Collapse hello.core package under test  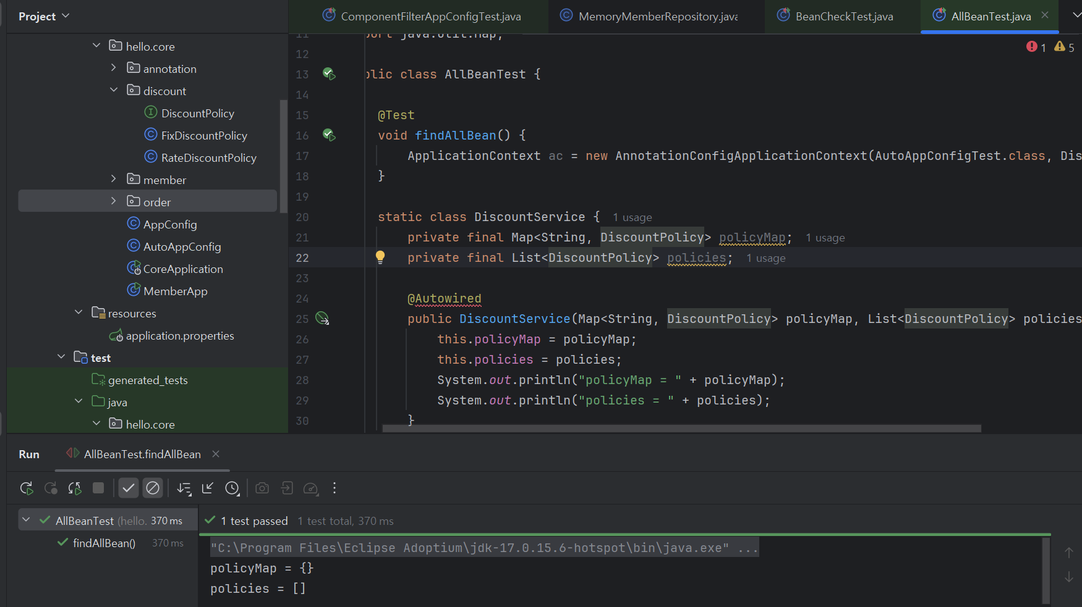point(96,423)
